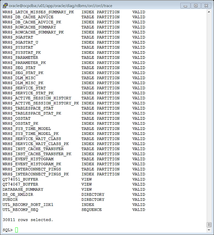Maximize the PuTTY terminal window
Viewport: 214px width, 235px height.
coord(196,6)
